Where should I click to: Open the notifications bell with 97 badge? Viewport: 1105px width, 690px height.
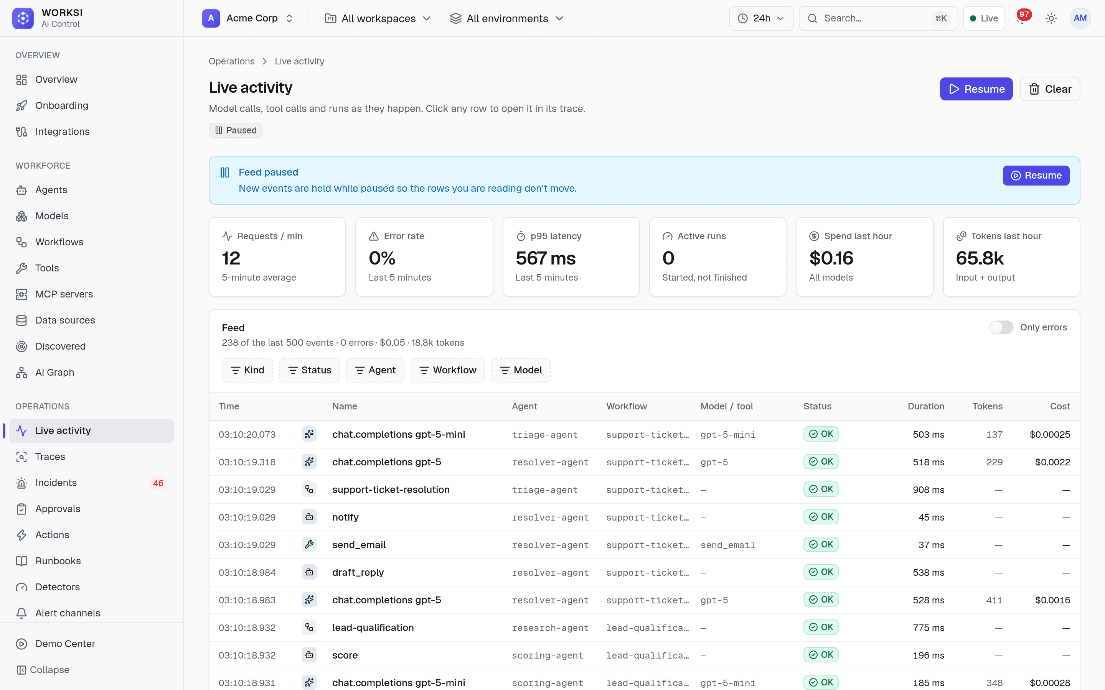(x=1022, y=18)
